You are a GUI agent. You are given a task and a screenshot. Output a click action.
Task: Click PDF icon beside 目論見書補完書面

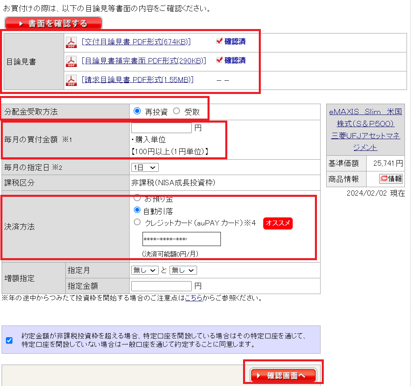click(71, 61)
